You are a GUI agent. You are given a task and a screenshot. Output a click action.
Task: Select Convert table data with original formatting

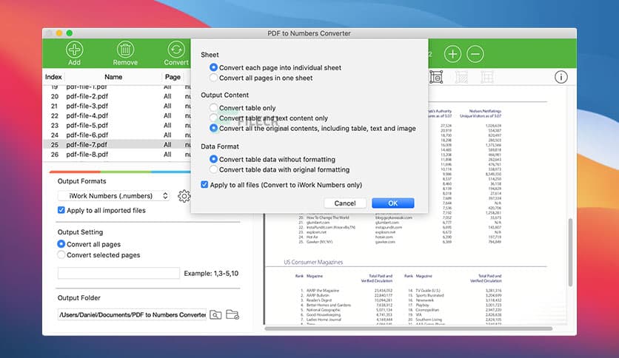coord(213,169)
